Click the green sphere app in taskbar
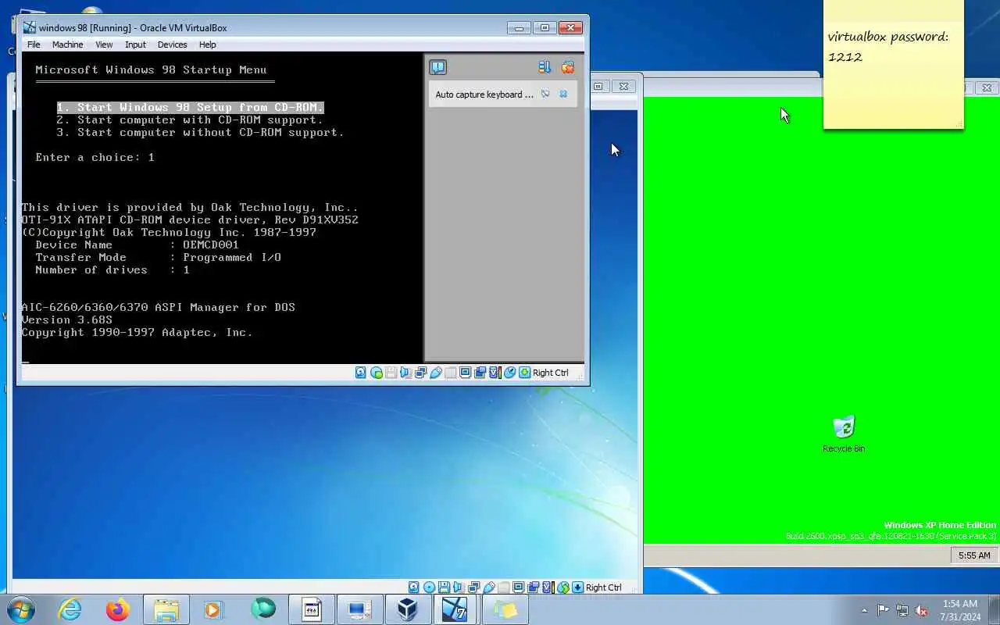This screenshot has width=1000, height=625. [263, 609]
